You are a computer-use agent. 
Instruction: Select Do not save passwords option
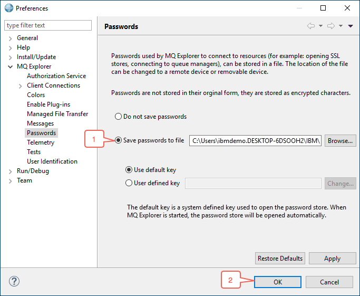118,116
